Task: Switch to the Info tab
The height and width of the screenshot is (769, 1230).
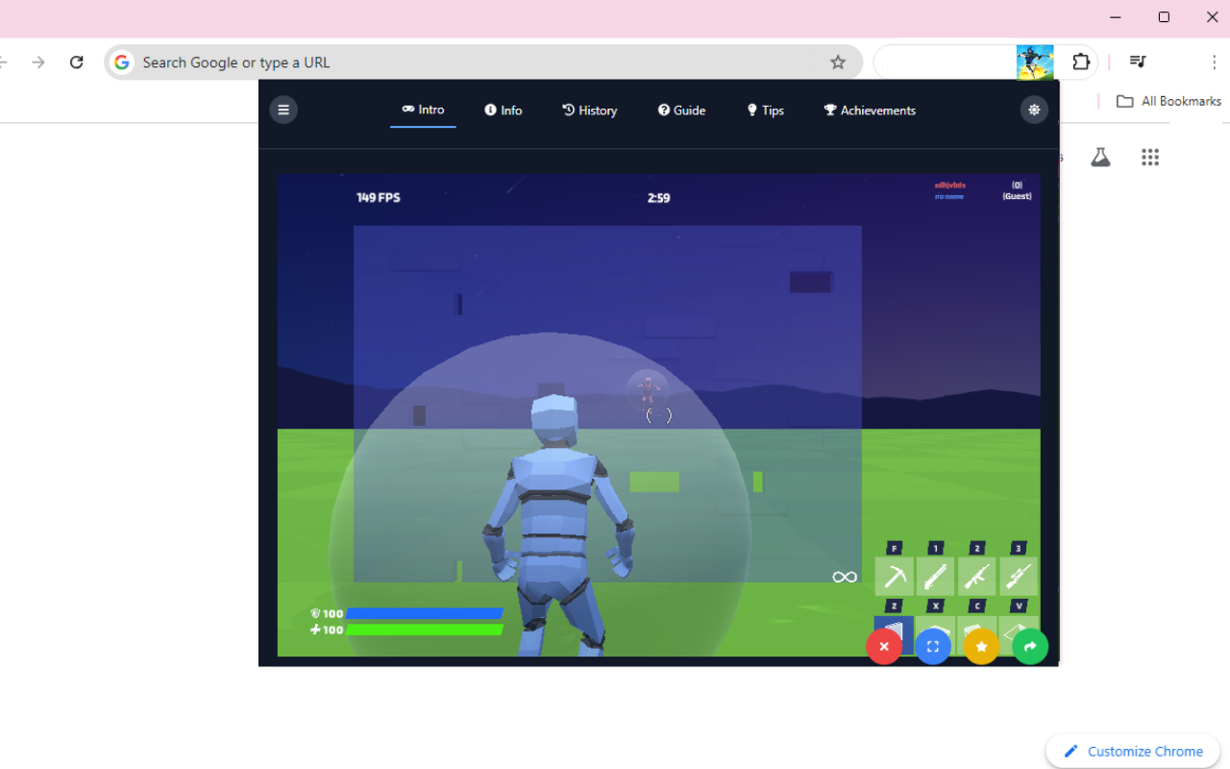Action: coord(504,111)
